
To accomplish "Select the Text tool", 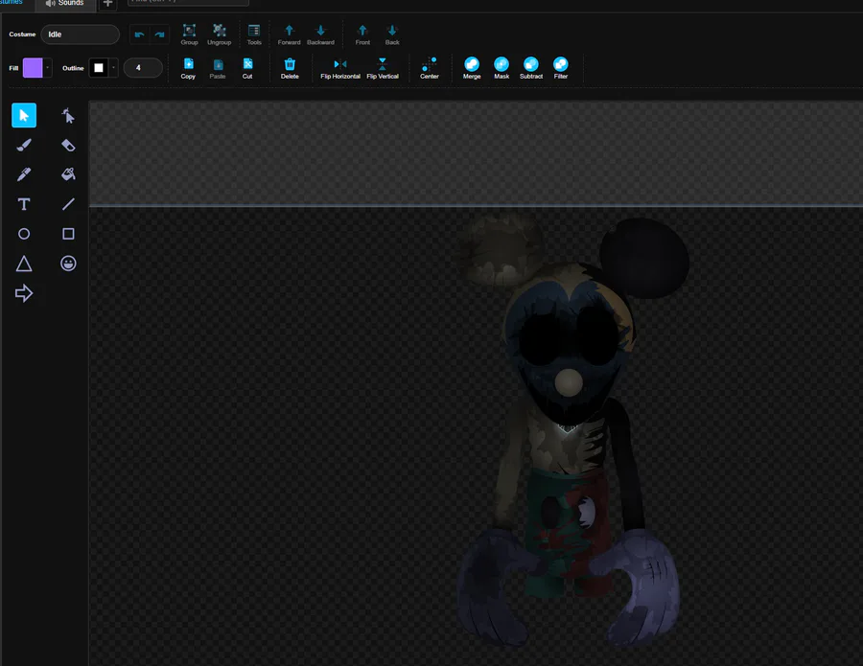I will tap(24, 204).
